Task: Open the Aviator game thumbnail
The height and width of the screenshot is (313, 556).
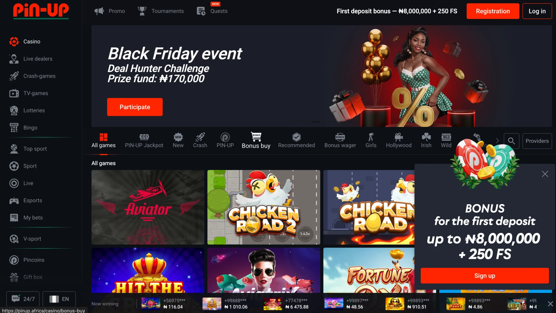Action: [x=148, y=207]
